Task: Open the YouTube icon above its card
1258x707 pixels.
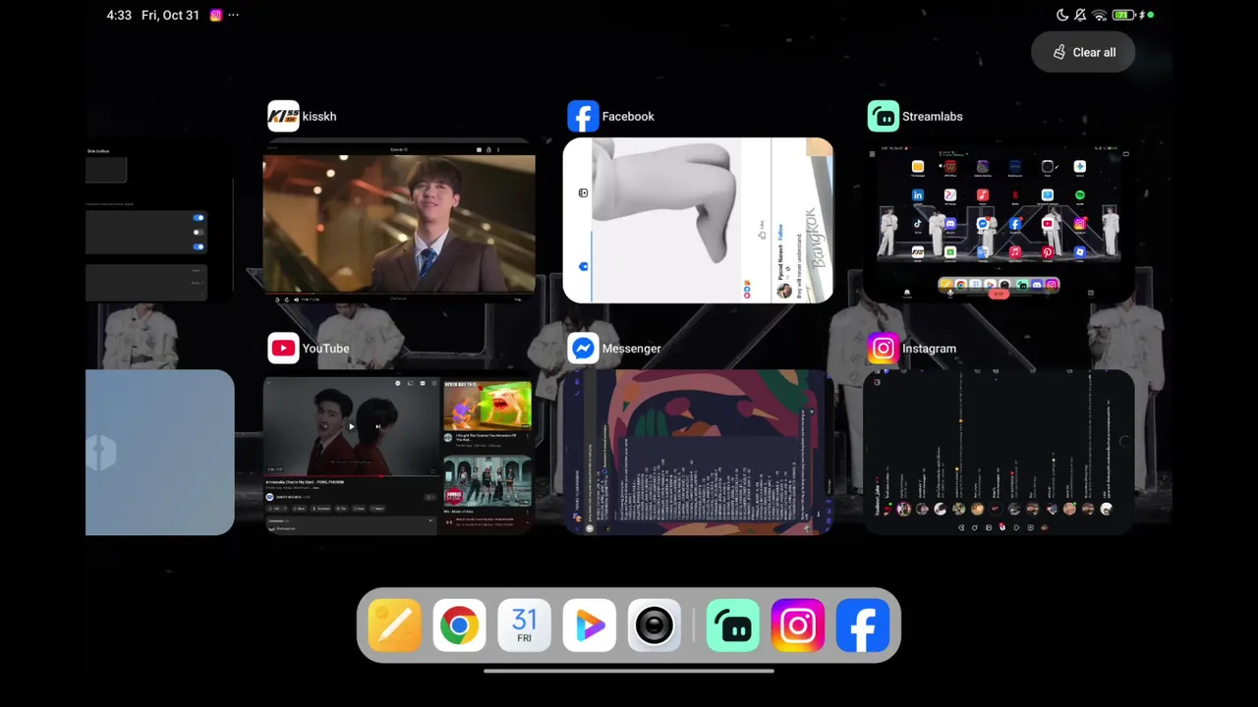Action: click(x=283, y=349)
